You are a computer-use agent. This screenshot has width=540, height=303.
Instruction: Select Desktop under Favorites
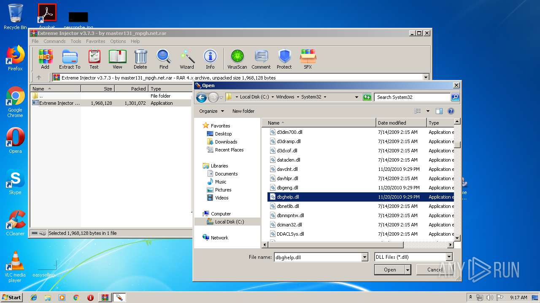tap(223, 134)
